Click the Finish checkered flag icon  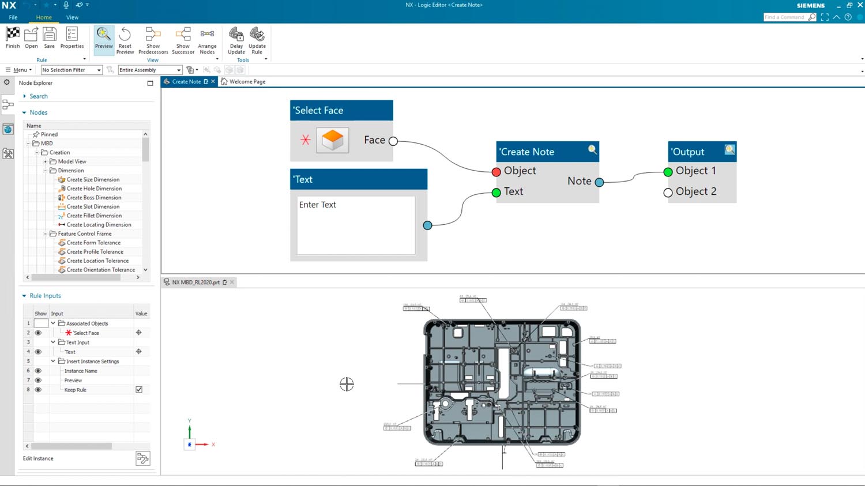pos(13,35)
